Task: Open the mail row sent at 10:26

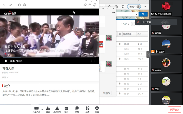Action: click(132, 59)
